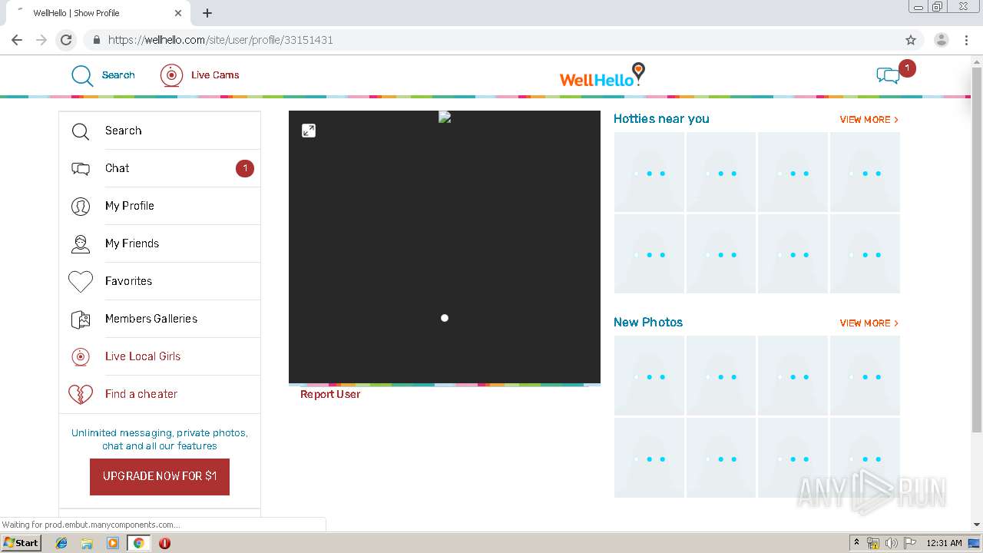View more New Photos
The width and height of the screenshot is (983, 553).
869,323
